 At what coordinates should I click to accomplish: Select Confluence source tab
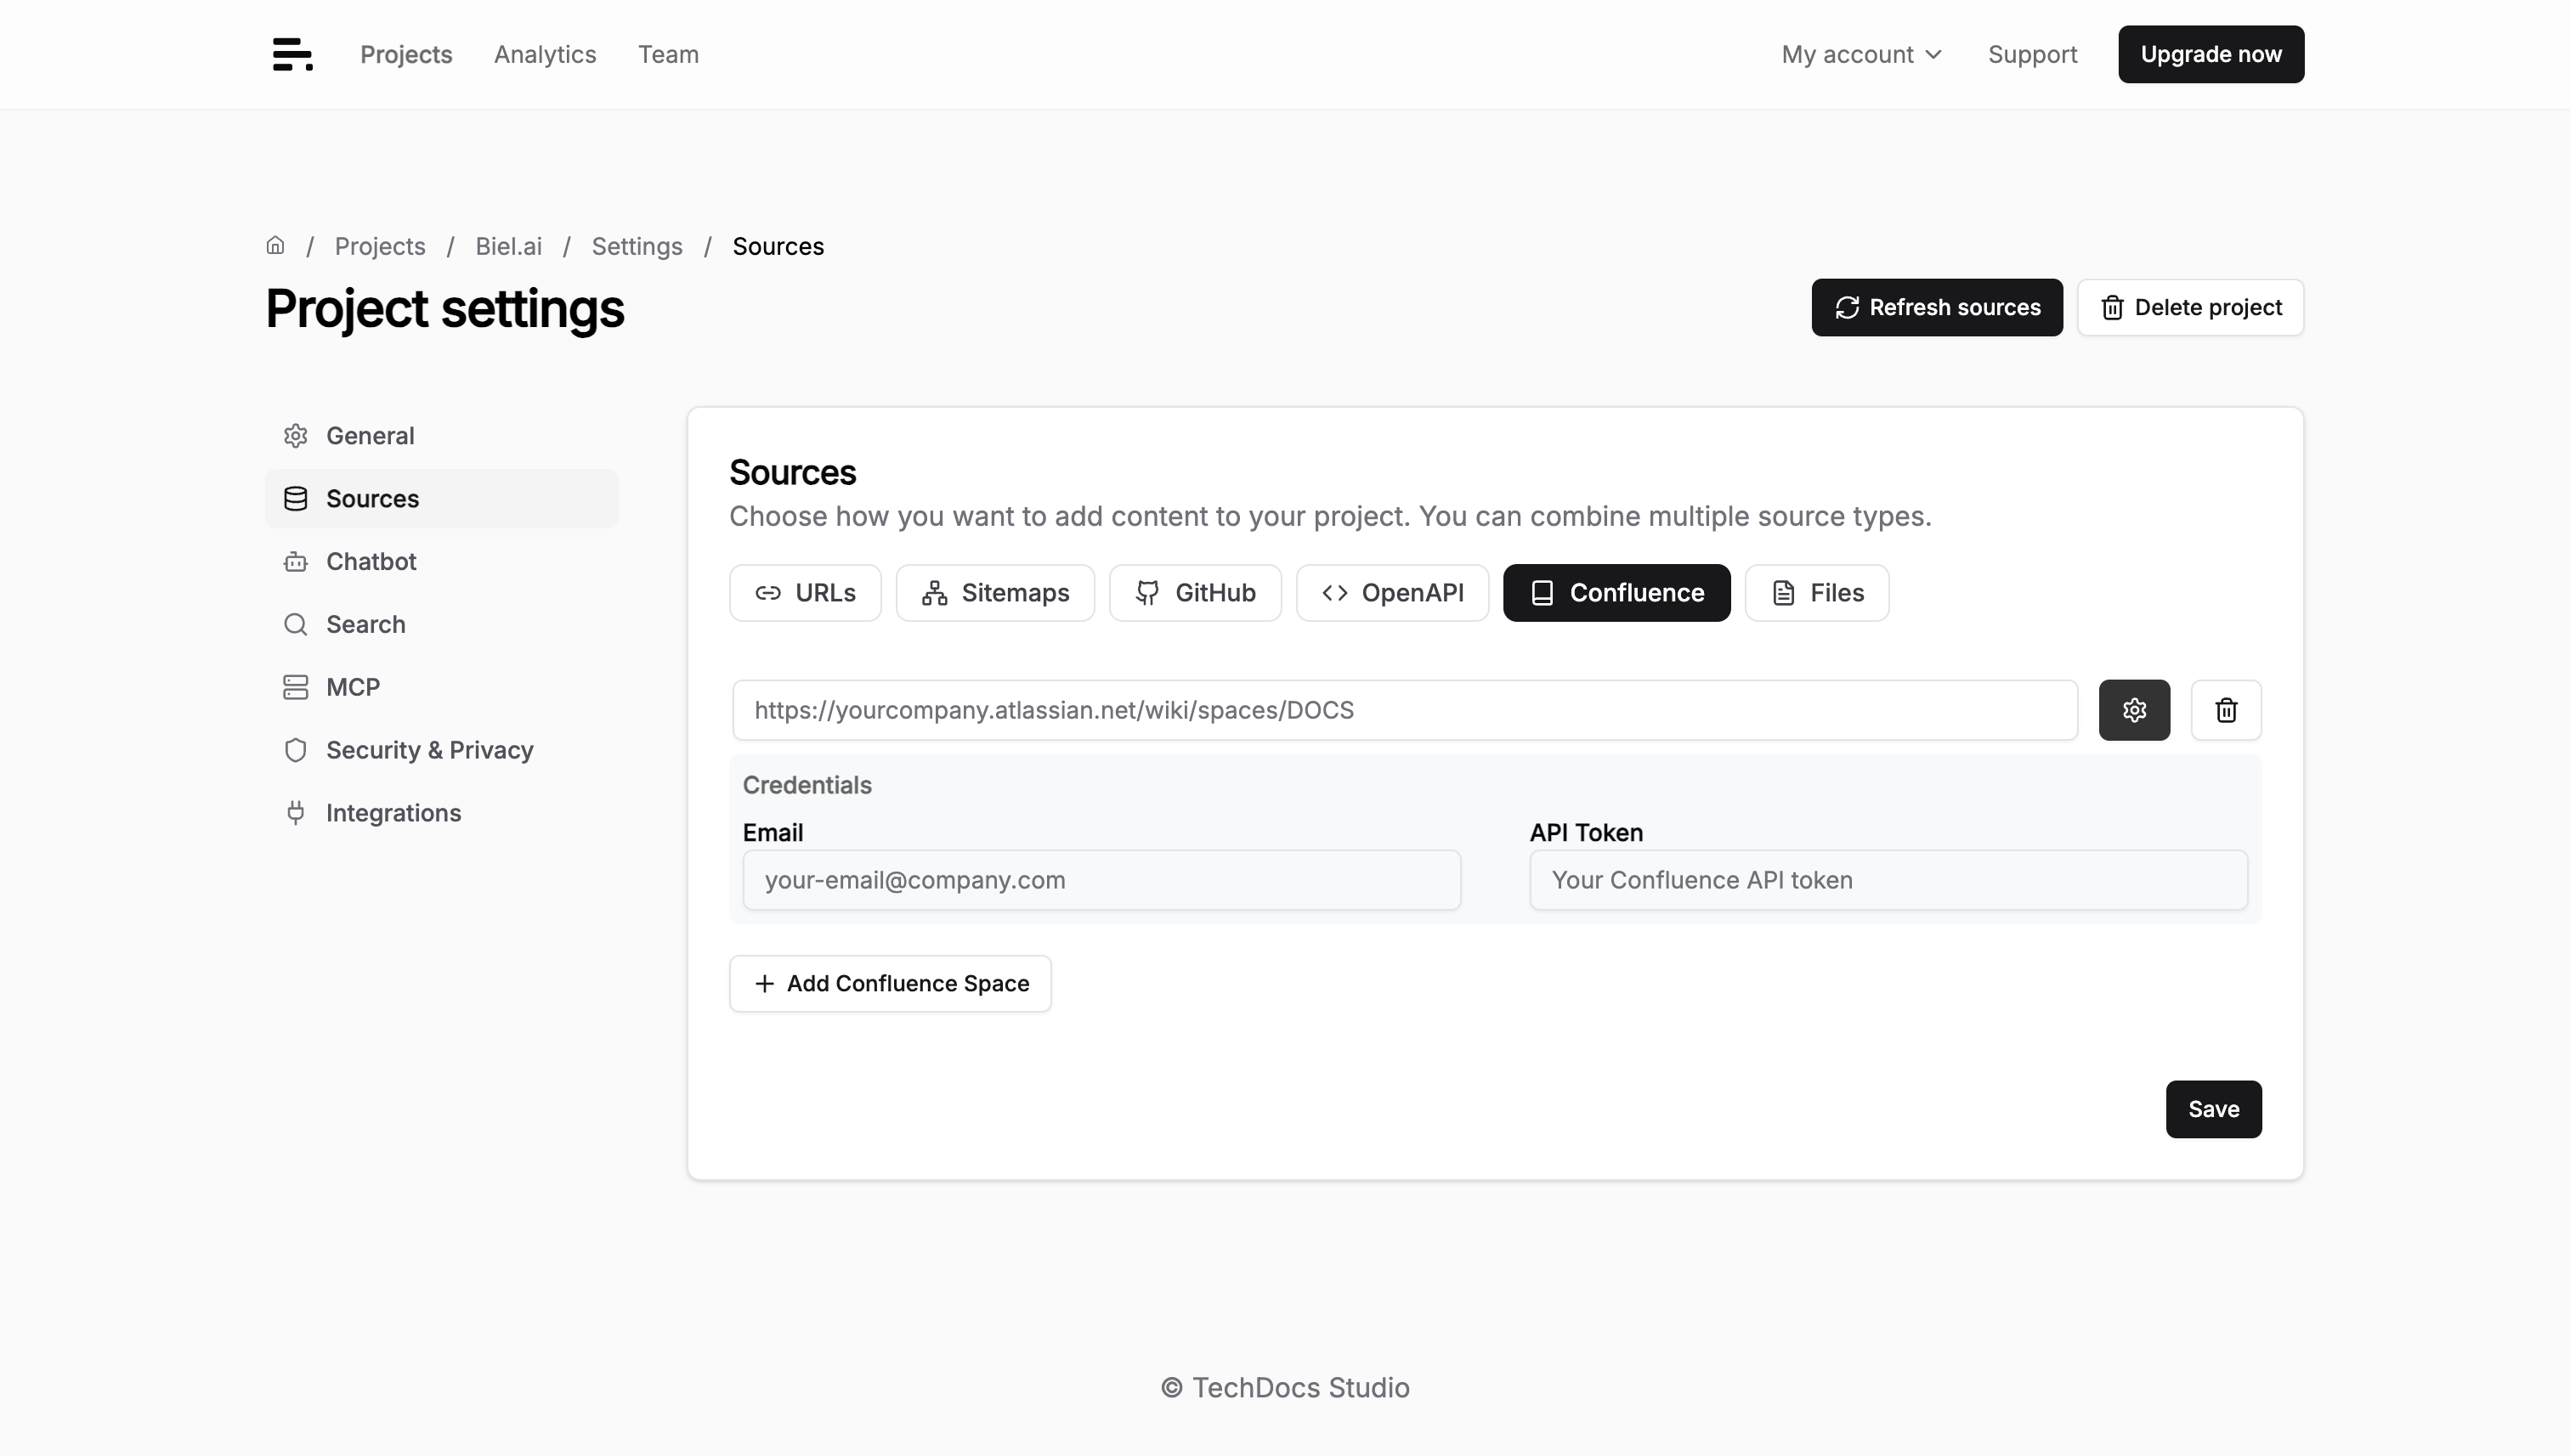1616,592
